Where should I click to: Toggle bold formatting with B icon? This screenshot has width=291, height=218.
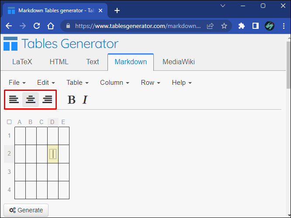tap(72, 100)
